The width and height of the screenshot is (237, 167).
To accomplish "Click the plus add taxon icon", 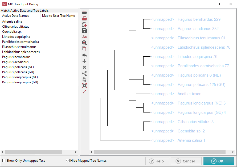I will (x=84, y=61).
